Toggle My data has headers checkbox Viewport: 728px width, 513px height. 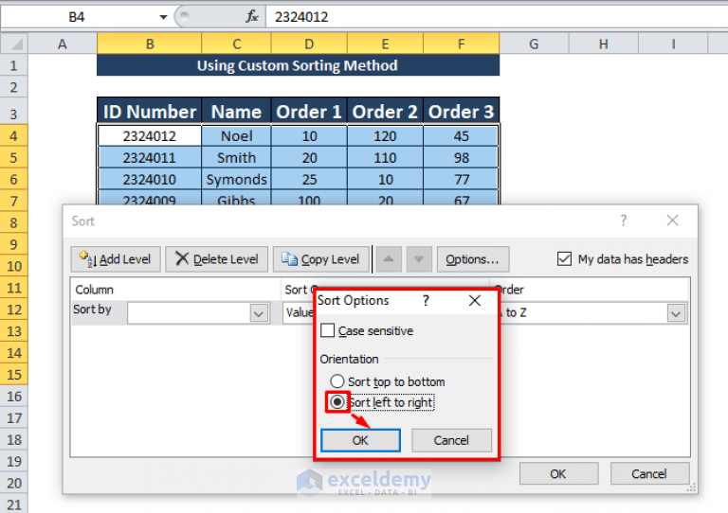tap(564, 258)
